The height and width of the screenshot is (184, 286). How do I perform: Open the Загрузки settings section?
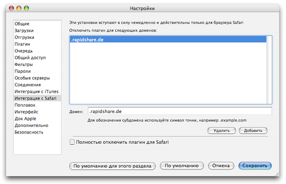click(37, 30)
